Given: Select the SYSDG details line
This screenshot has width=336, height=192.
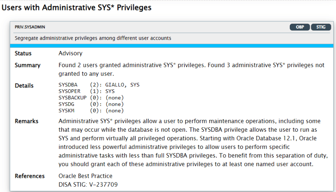Looking at the screenshot, I should click(x=91, y=104).
